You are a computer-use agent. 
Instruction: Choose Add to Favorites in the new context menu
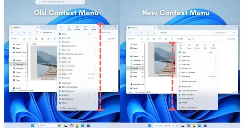coord(197,72)
